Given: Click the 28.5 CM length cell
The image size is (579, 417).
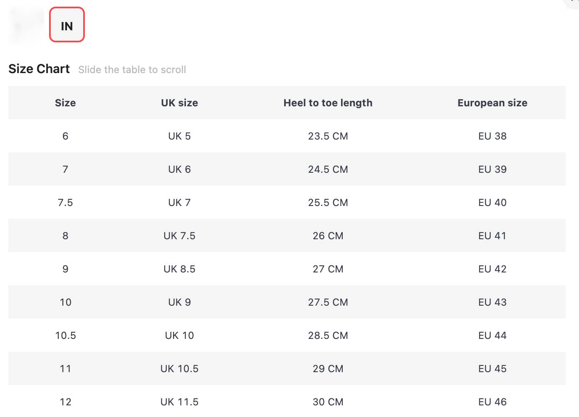Looking at the screenshot, I should point(328,336).
